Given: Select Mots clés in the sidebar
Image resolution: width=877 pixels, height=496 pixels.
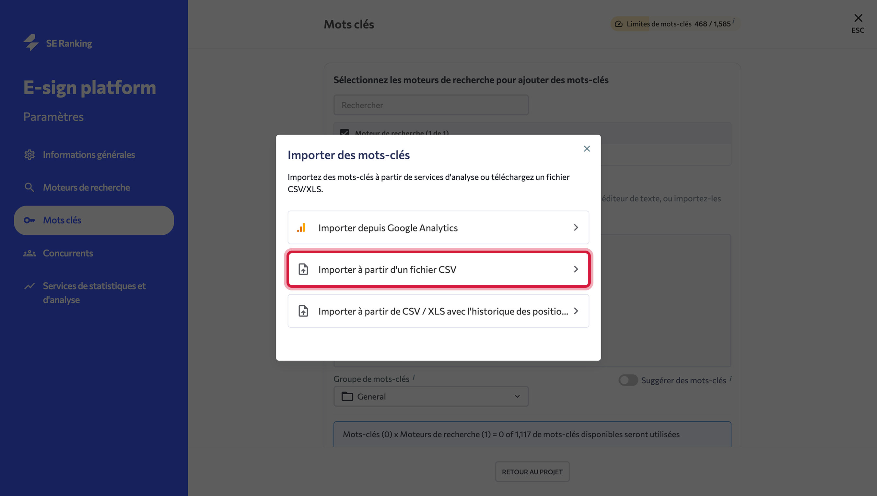Looking at the screenshot, I should tap(94, 220).
